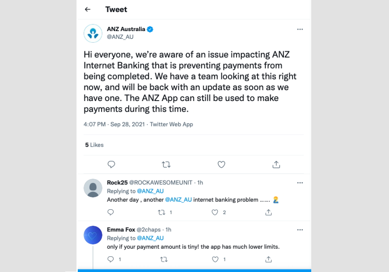The width and height of the screenshot is (389, 272).
Task: Open more options on the ANZ Australia tweet
Action: click(x=300, y=29)
